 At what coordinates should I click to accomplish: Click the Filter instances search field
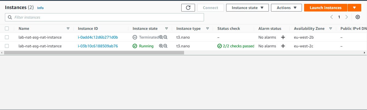[x=104, y=17]
